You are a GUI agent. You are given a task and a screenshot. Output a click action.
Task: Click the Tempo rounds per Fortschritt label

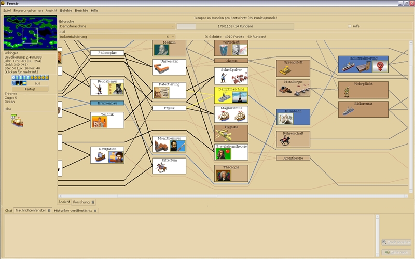point(236,18)
